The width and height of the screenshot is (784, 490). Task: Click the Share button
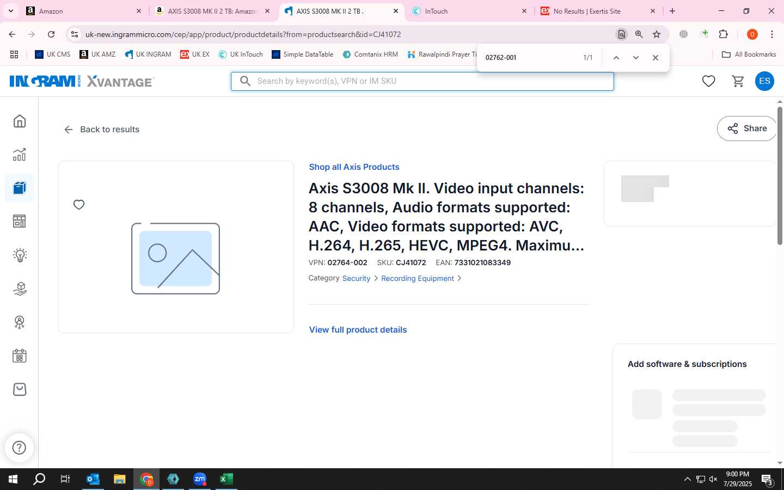(x=747, y=128)
